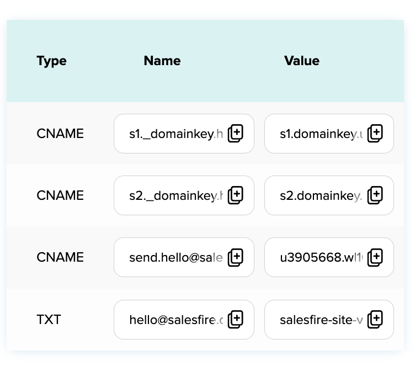The image size is (415, 382).
Task: Click the Name column header
Action: pos(162,61)
